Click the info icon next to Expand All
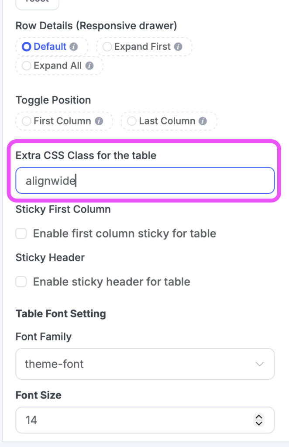289x447 pixels. 90,65
